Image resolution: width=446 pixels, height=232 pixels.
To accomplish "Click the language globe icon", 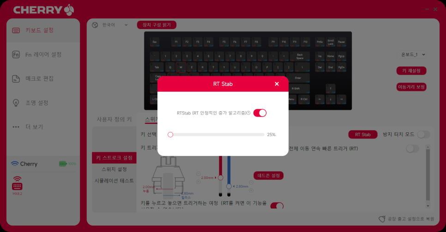I will (95, 25).
